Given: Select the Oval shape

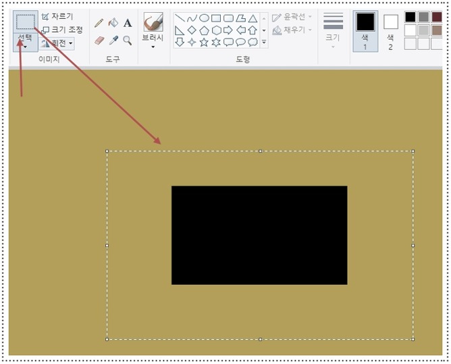Looking at the screenshot, I should click(204, 18).
